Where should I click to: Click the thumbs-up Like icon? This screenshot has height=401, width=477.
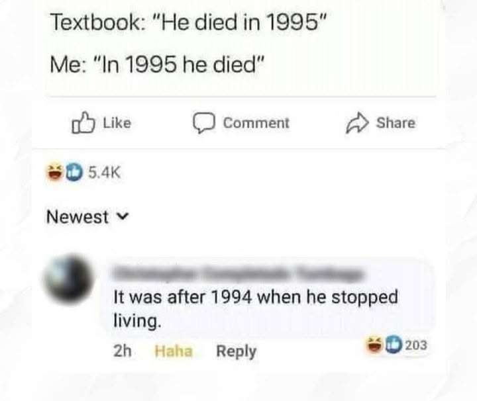click(83, 122)
